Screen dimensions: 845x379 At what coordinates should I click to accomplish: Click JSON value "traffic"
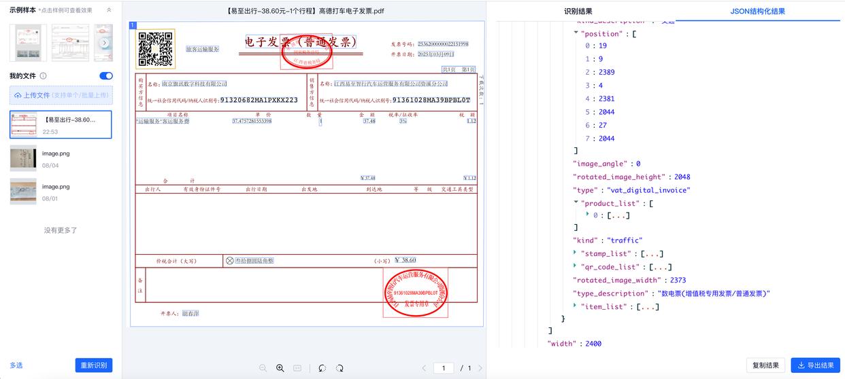[x=625, y=240]
